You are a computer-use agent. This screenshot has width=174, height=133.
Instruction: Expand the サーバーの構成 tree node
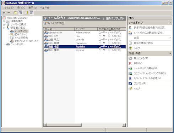point(4,24)
